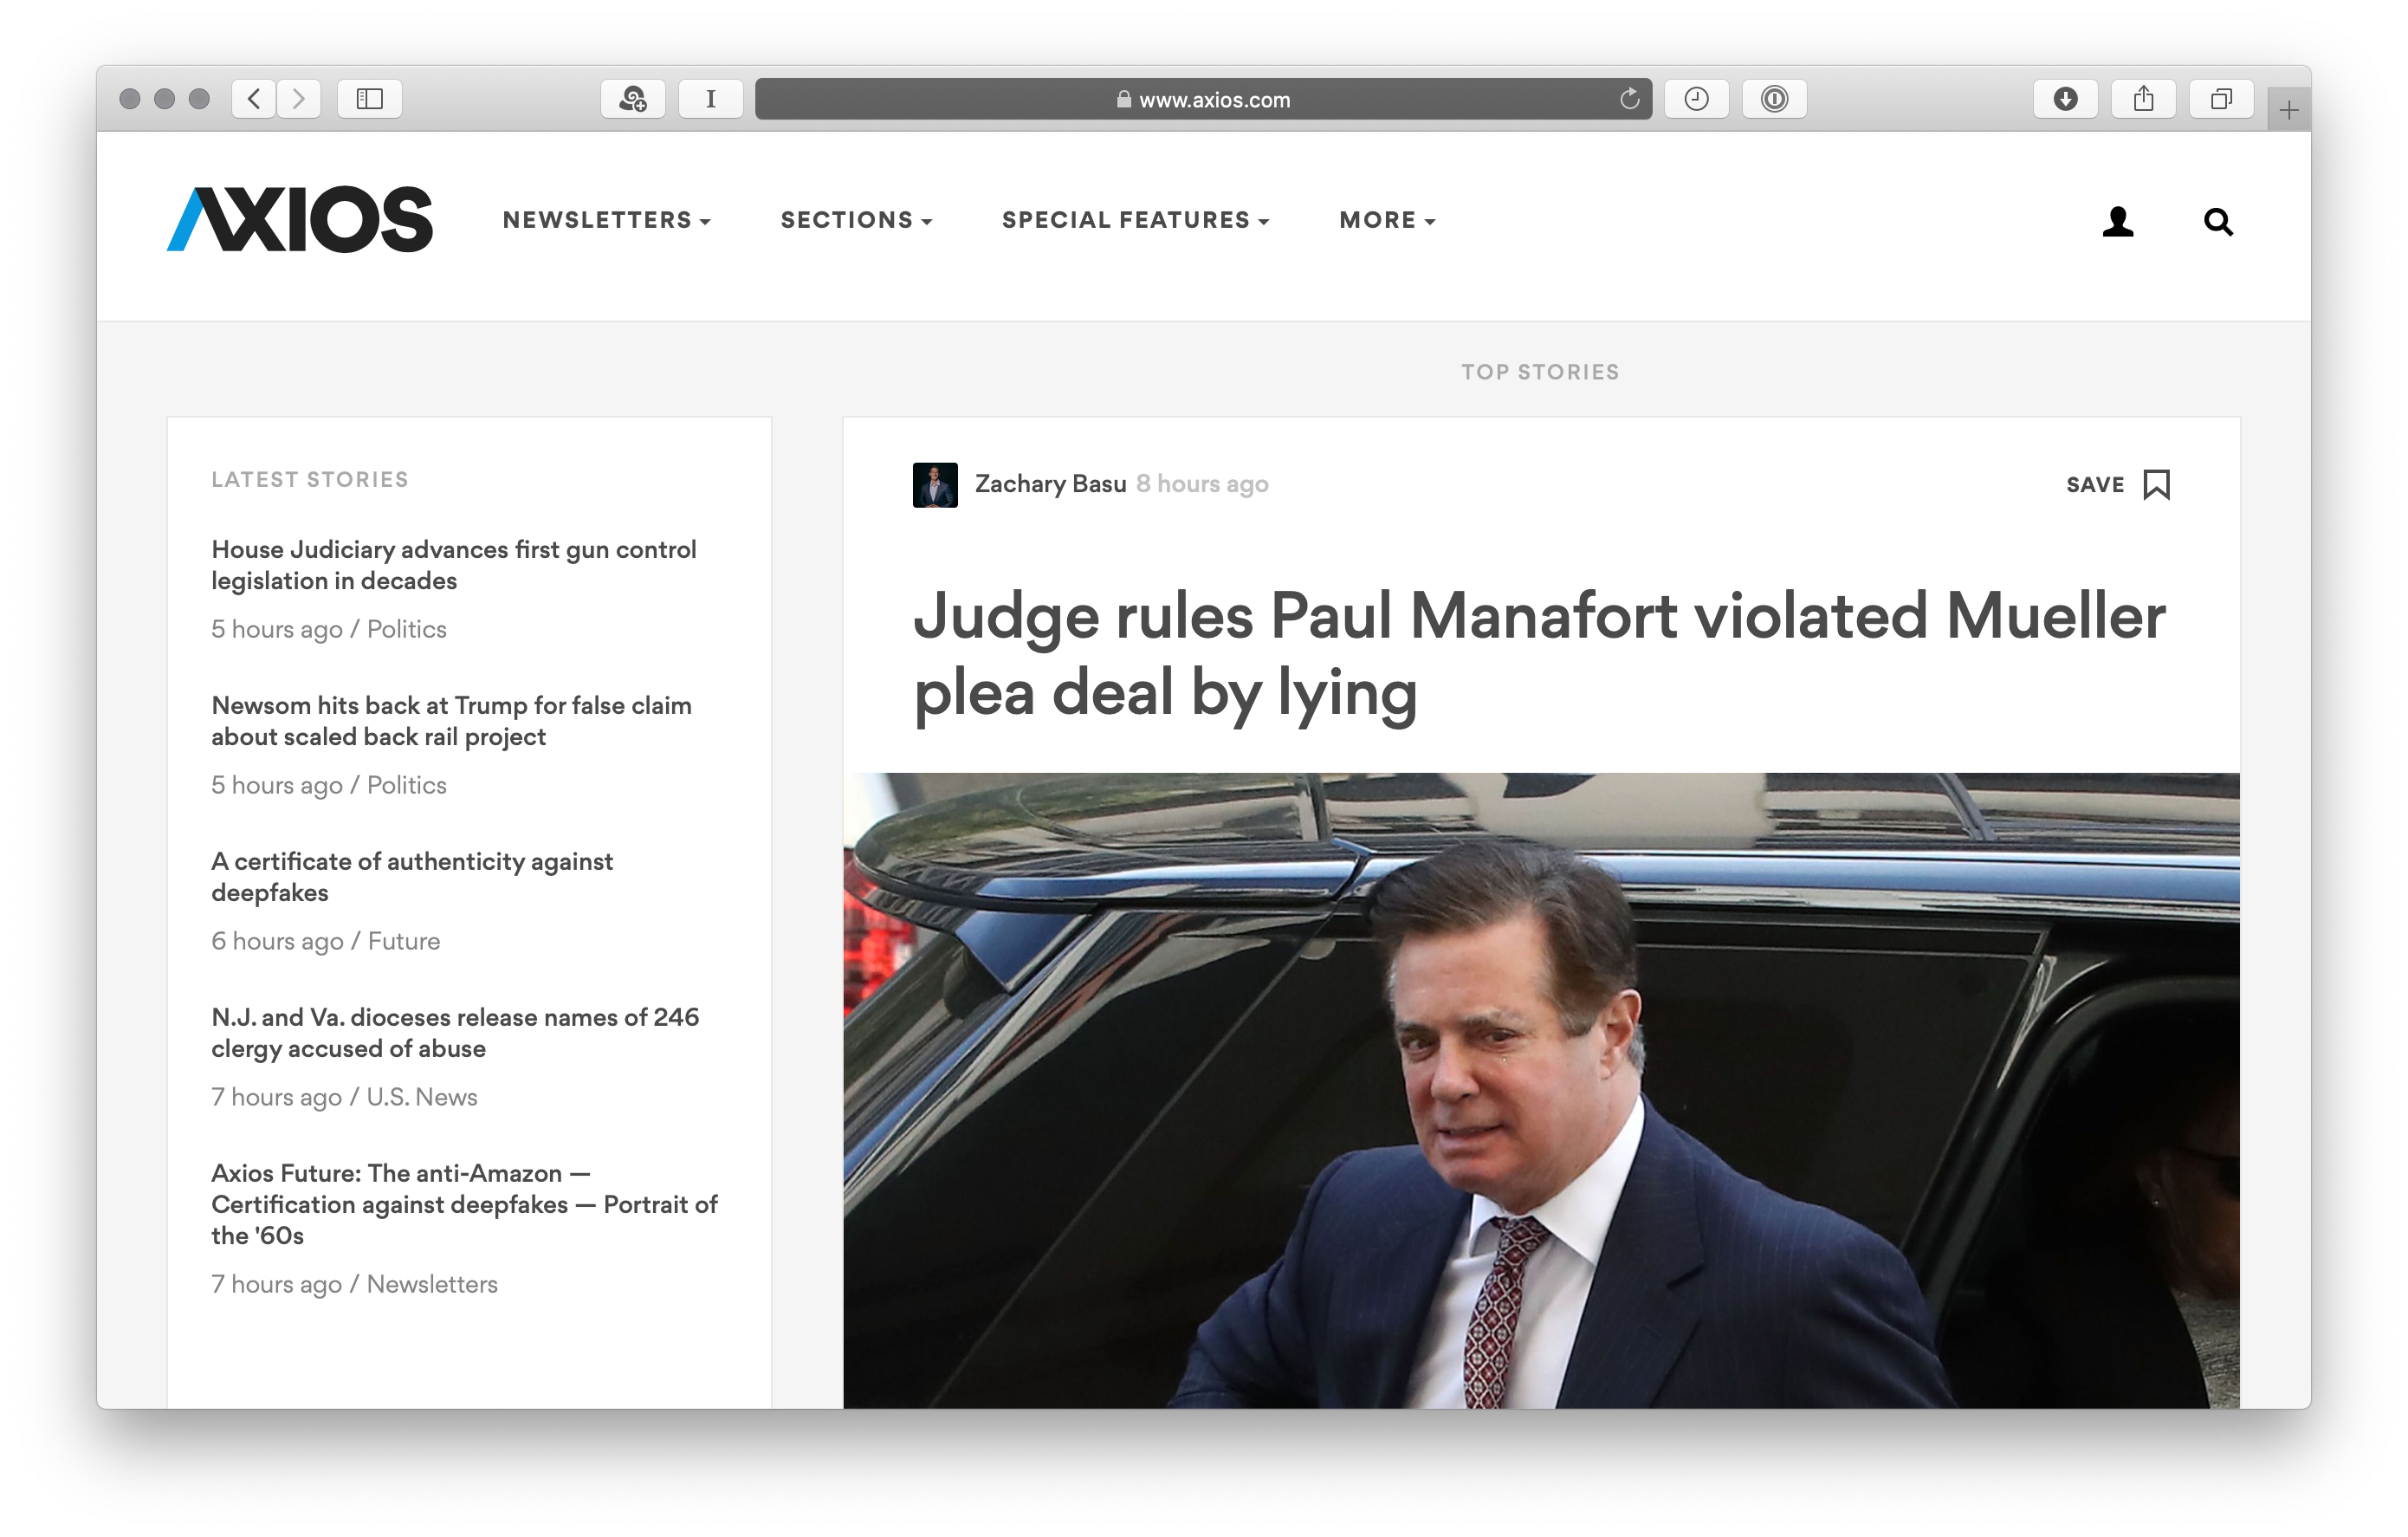Expand the NEWSLETTERS dropdown menu
Screen dimensions: 2408x1537
click(607, 220)
